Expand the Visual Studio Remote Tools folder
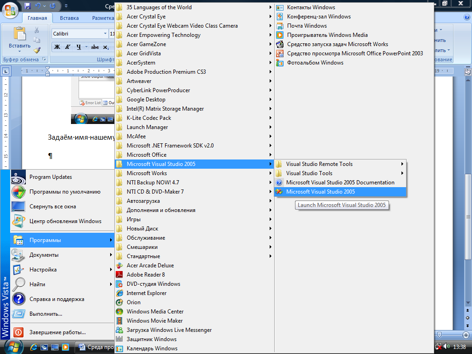Image resolution: width=472 pixels, height=354 pixels. (340, 164)
